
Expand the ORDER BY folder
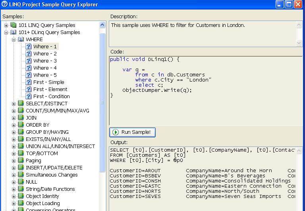14,125
